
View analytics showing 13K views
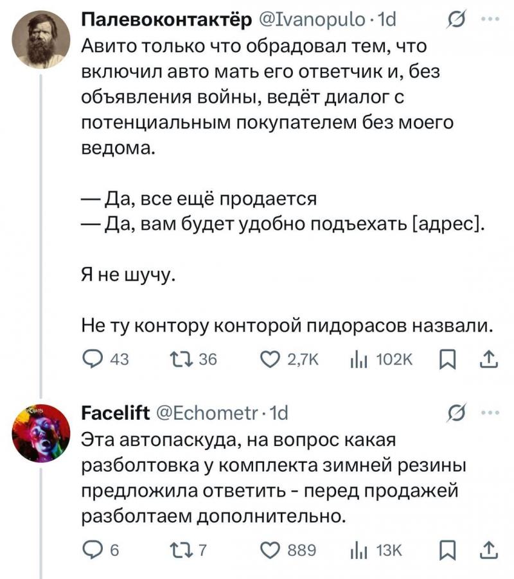click(x=357, y=550)
